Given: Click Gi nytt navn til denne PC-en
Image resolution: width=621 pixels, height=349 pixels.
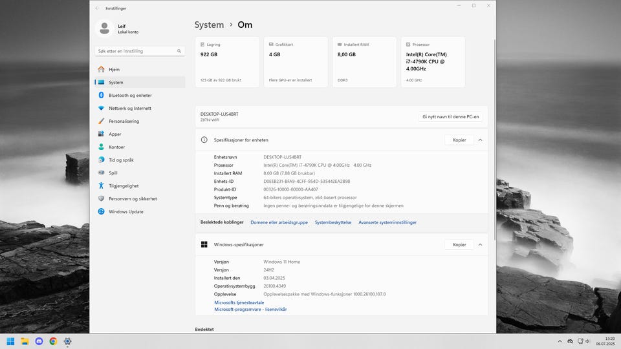Looking at the screenshot, I should click(450, 117).
